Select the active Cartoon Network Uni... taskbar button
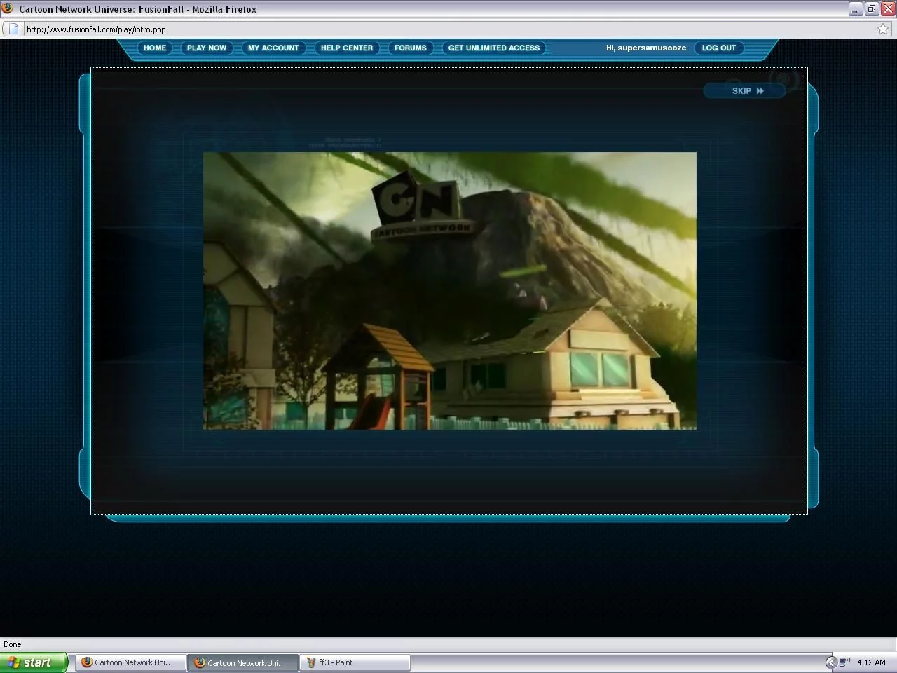 242,662
